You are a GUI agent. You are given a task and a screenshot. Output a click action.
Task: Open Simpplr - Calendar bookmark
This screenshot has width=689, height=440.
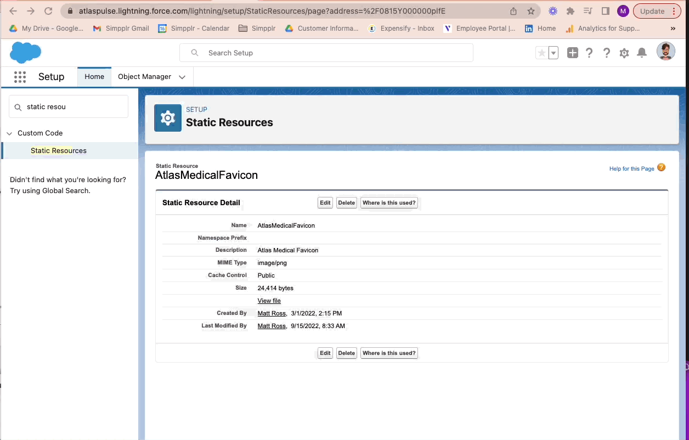coord(194,29)
